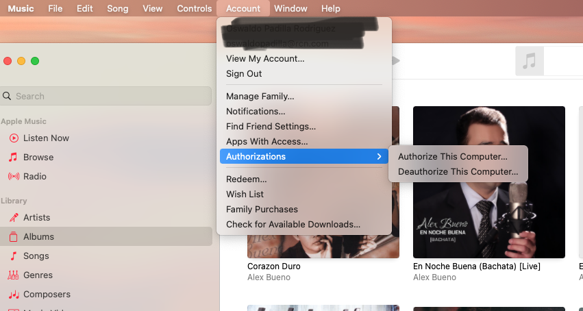
Task: Click the Artists label in Library
Action: click(36, 217)
